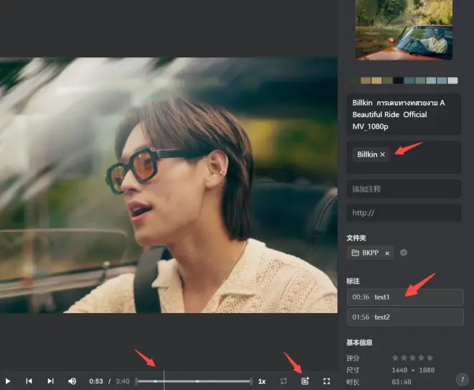Click the first annotation marker on the timeline

155,381
